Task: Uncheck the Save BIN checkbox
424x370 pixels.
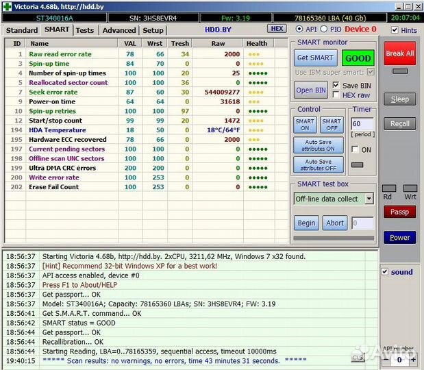Action: (x=336, y=86)
